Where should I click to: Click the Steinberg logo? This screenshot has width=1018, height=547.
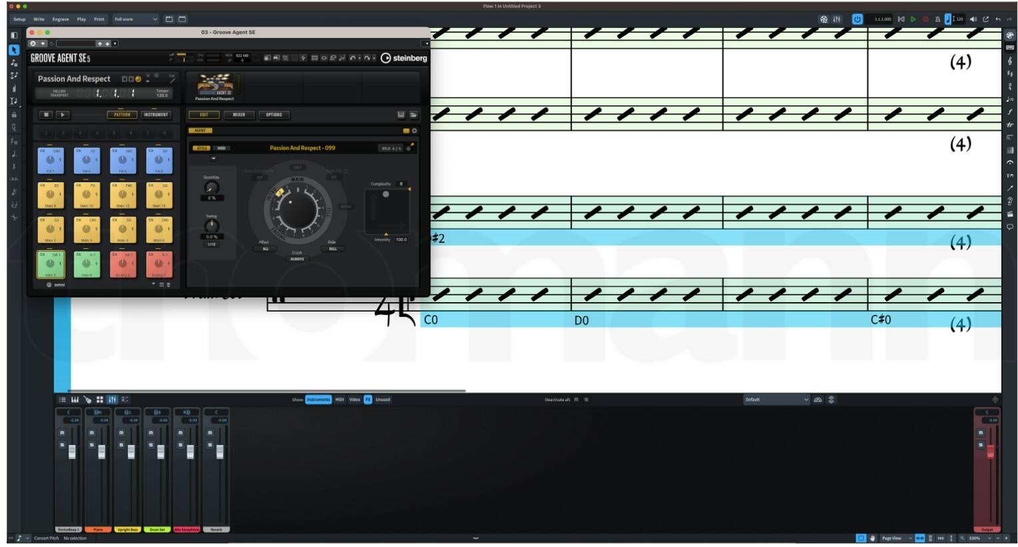pos(404,58)
